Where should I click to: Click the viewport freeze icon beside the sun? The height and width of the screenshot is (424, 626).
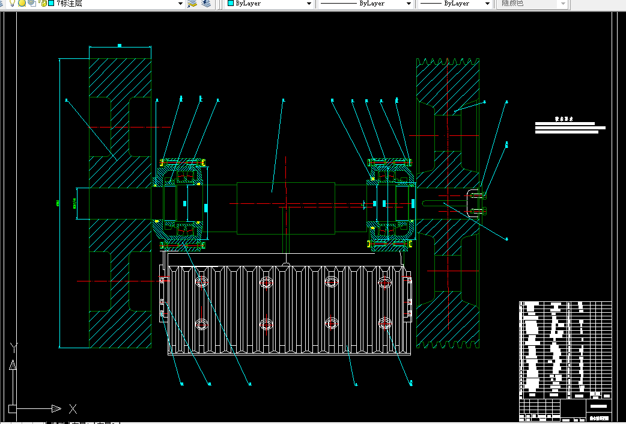tap(31, 4)
